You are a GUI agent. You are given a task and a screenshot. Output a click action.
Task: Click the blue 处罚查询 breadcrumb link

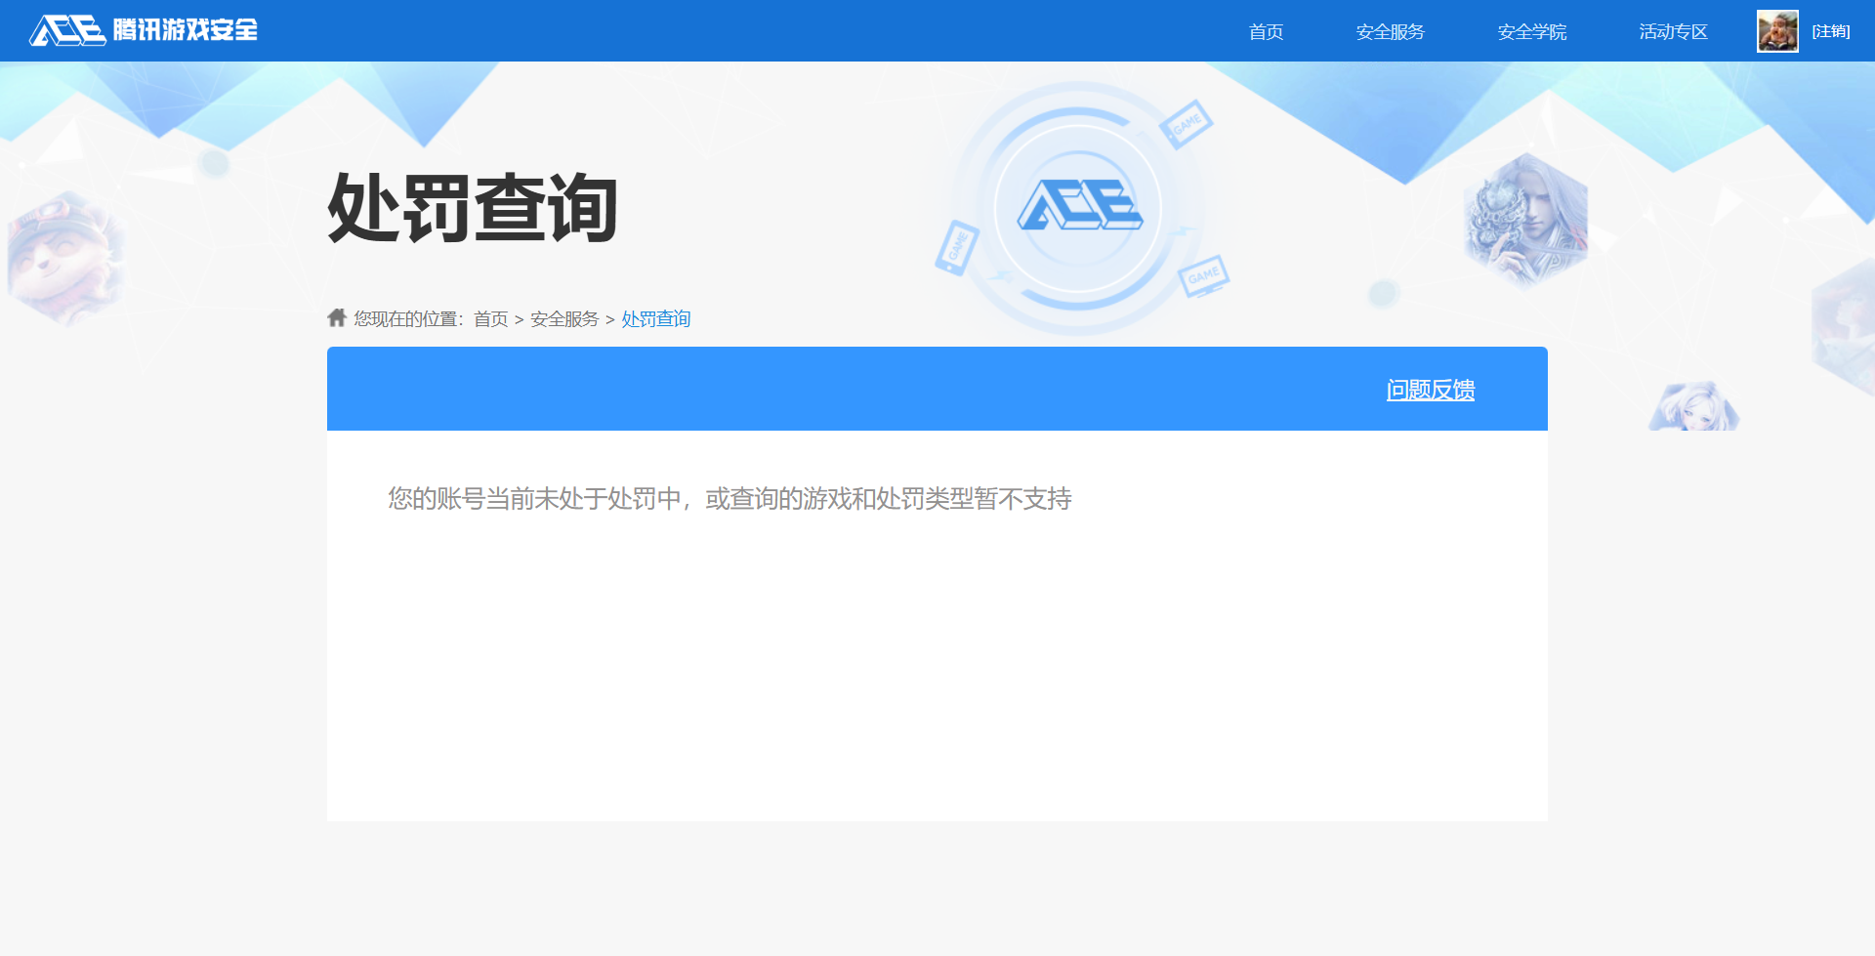pyautogui.click(x=655, y=319)
